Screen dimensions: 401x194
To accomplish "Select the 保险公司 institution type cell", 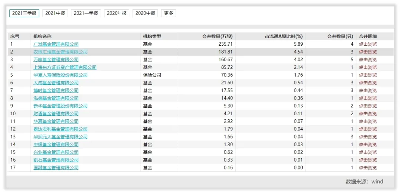I will click(x=152, y=75).
